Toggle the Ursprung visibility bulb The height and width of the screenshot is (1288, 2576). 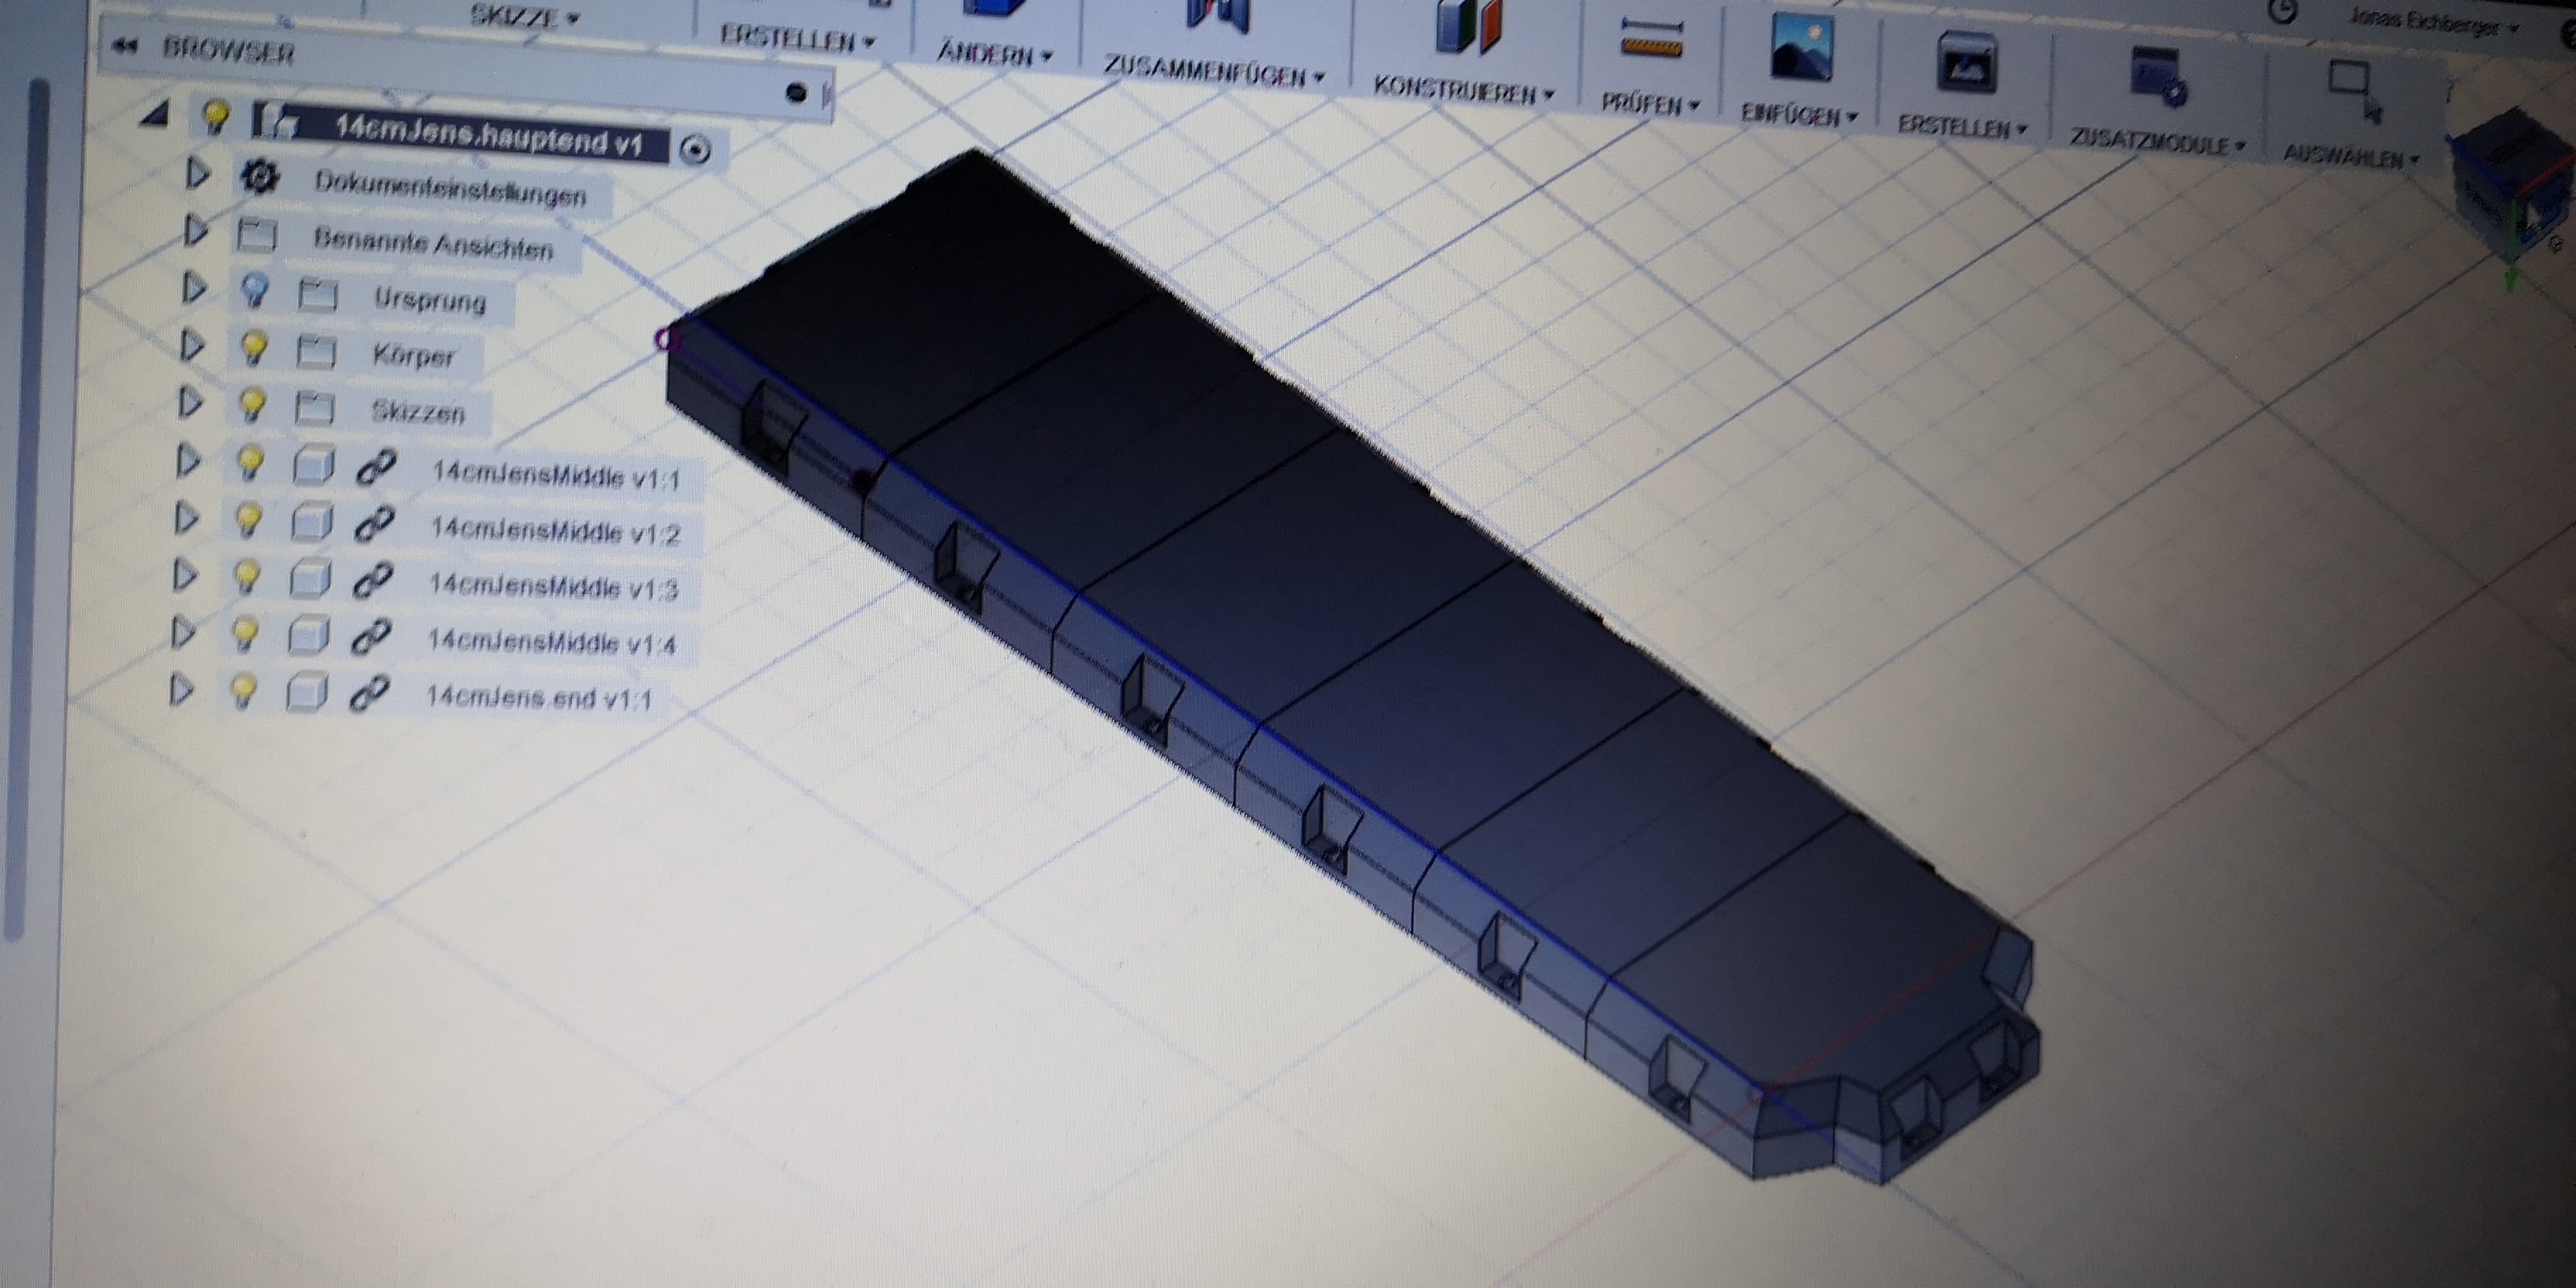[255, 292]
